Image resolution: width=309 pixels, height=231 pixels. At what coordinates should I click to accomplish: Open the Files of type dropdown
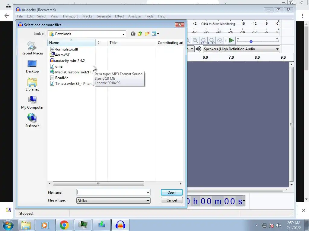tap(113, 201)
